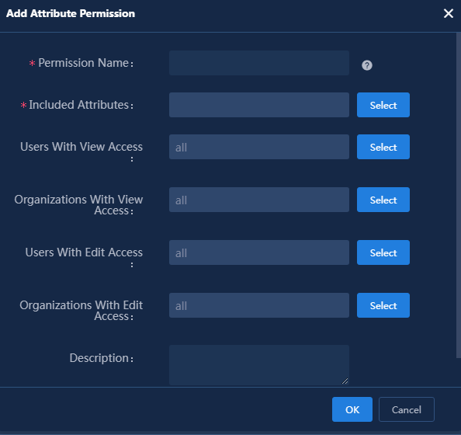Click the Included Attributes label
Screen dimensions: 461x435
[x=81, y=105]
